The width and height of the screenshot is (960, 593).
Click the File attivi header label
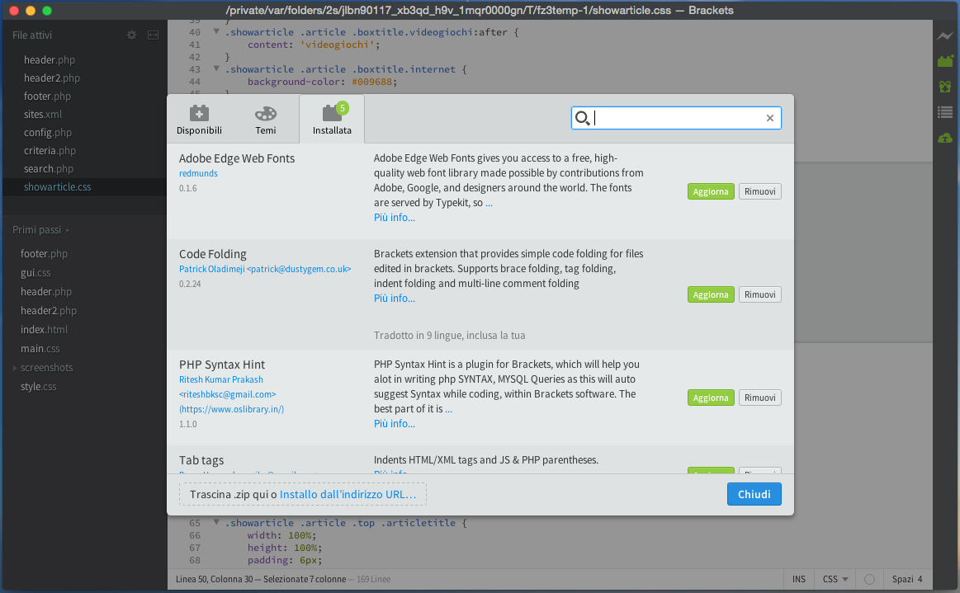click(x=32, y=35)
